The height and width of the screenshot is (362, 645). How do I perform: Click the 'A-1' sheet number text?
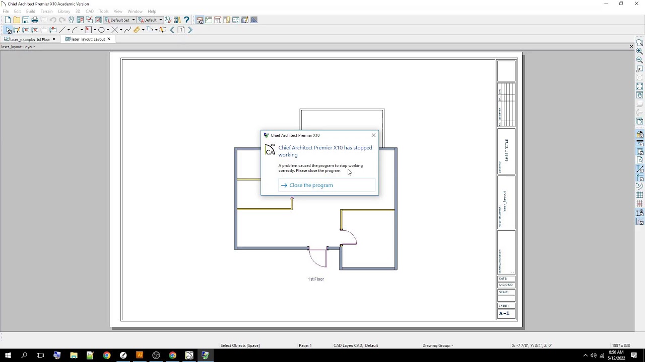pos(504,313)
